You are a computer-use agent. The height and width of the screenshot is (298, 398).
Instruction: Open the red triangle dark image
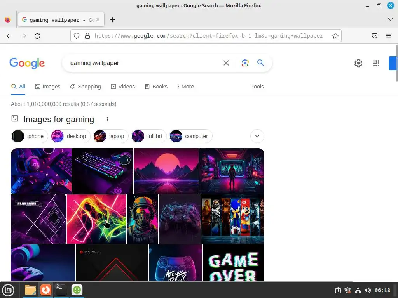click(112, 263)
